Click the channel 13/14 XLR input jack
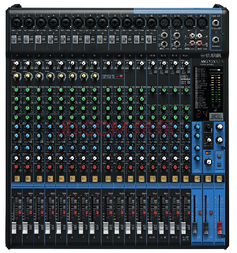This screenshot has width=237, height=253. (x=164, y=23)
